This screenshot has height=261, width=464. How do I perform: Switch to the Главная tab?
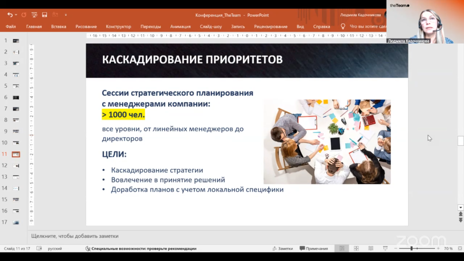[x=34, y=27]
